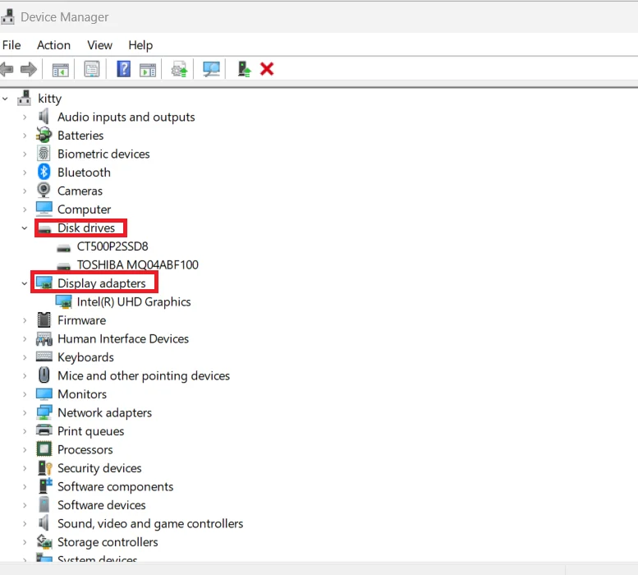Image resolution: width=638 pixels, height=575 pixels.
Task: Select the Monitors label
Action: tap(82, 394)
